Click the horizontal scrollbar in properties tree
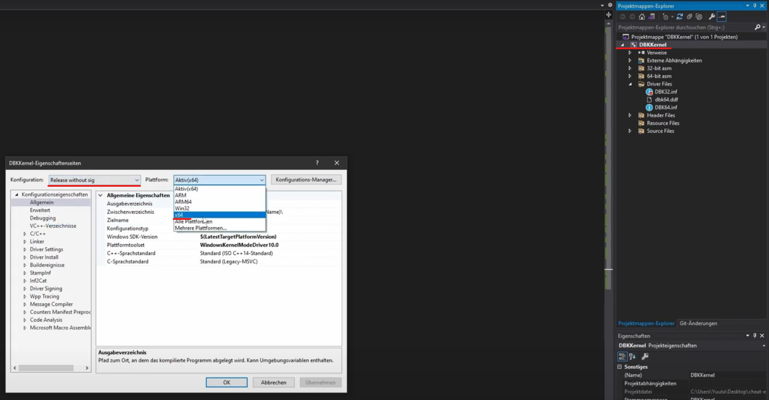Screen dimensions: 769x400 (46, 368)
